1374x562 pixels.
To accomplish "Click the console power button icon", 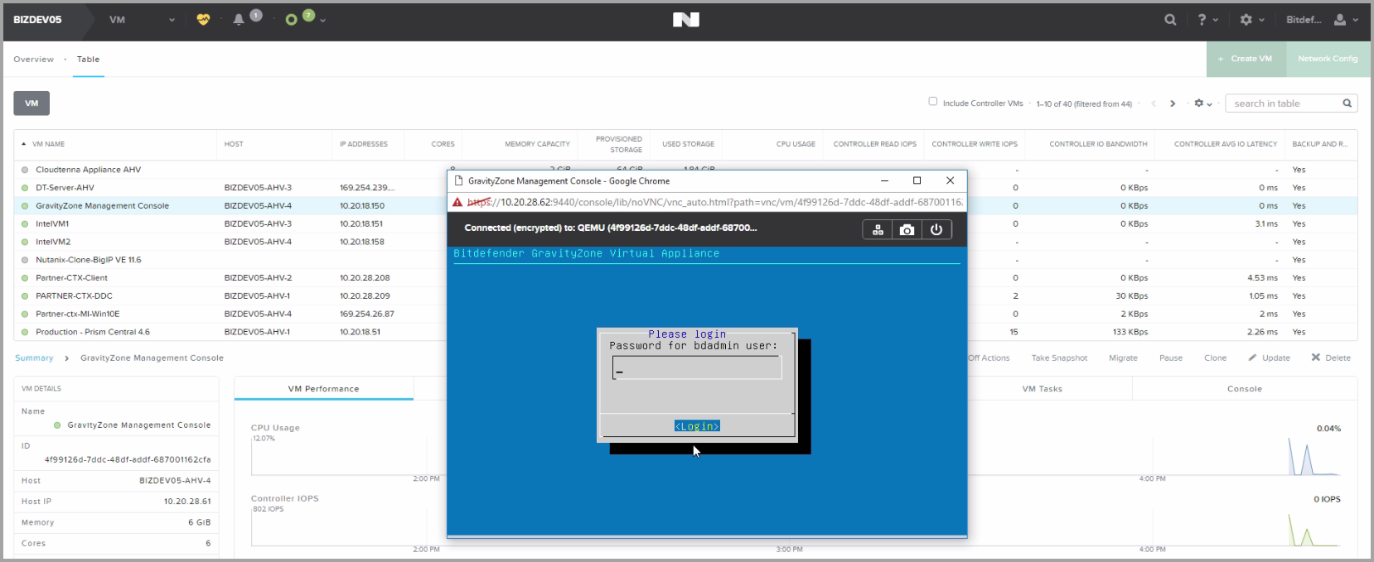I will point(936,230).
